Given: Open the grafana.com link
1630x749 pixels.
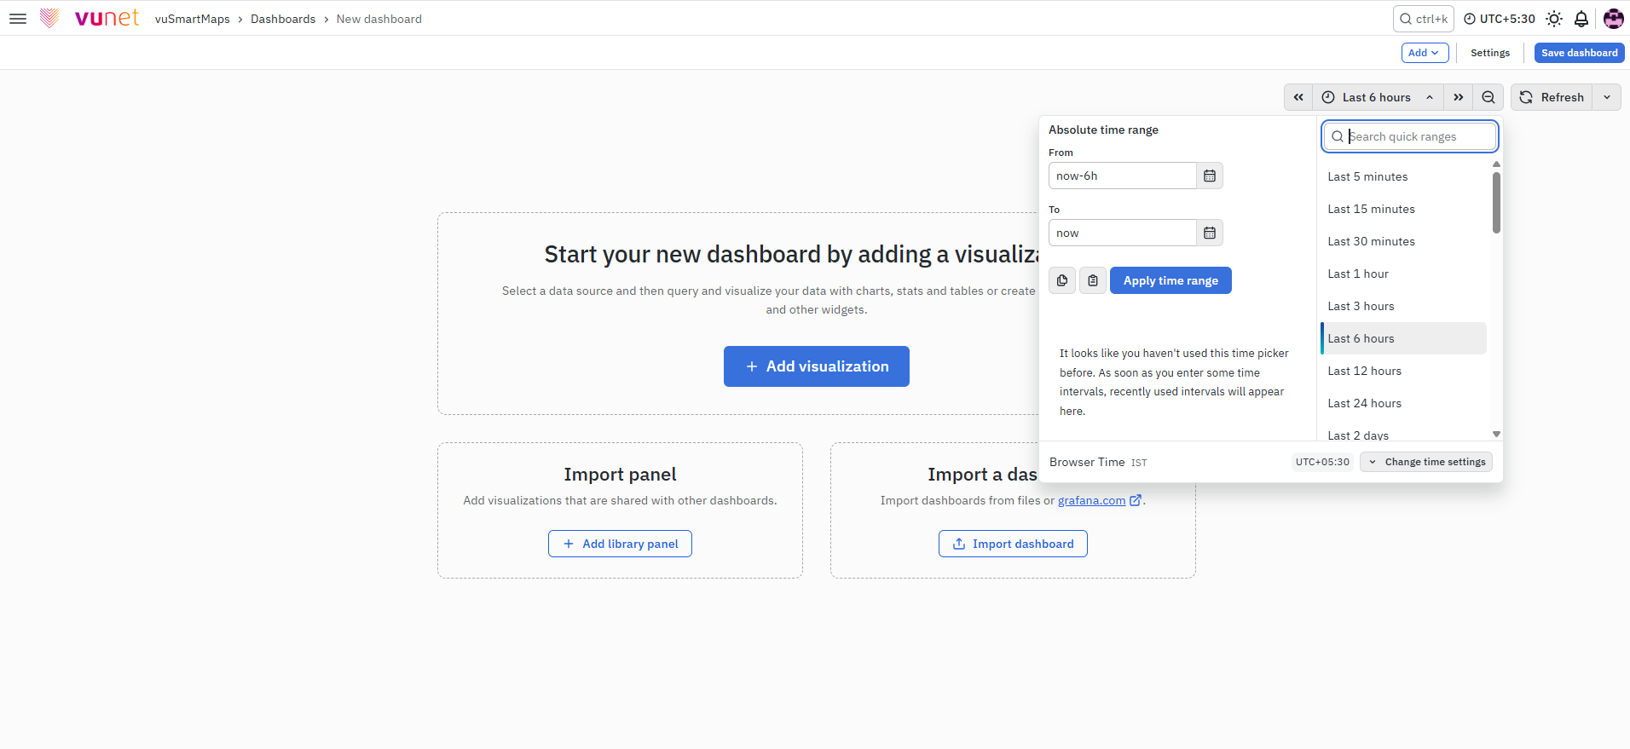Looking at the screenshot, I should pyautogui.click(x=1092, y=500).
